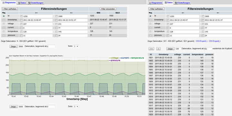
Task: Open the Seite dropdown below the chart
Action: [x=76, y=106]
